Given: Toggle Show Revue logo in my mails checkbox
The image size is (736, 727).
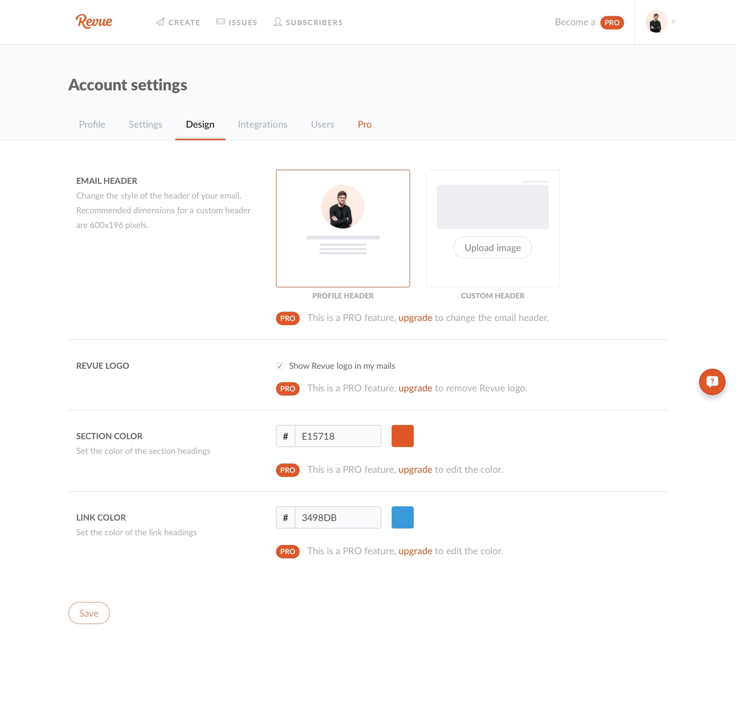Looking at the screenshot, I should [280, 366].
